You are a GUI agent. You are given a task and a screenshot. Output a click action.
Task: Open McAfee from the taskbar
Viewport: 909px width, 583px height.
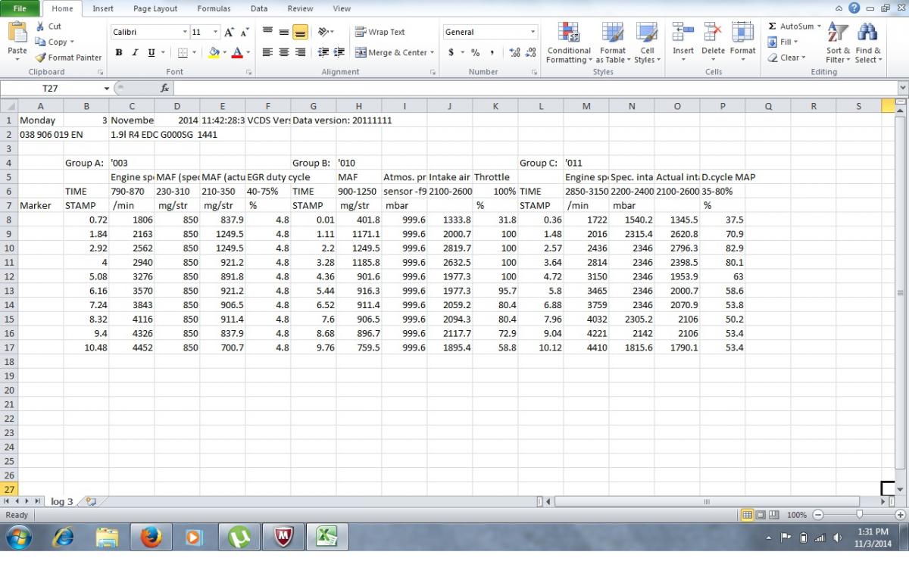tap(283, 537)
